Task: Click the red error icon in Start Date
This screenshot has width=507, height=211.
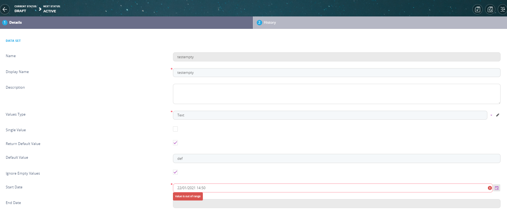Action: [x=490, y=188]
